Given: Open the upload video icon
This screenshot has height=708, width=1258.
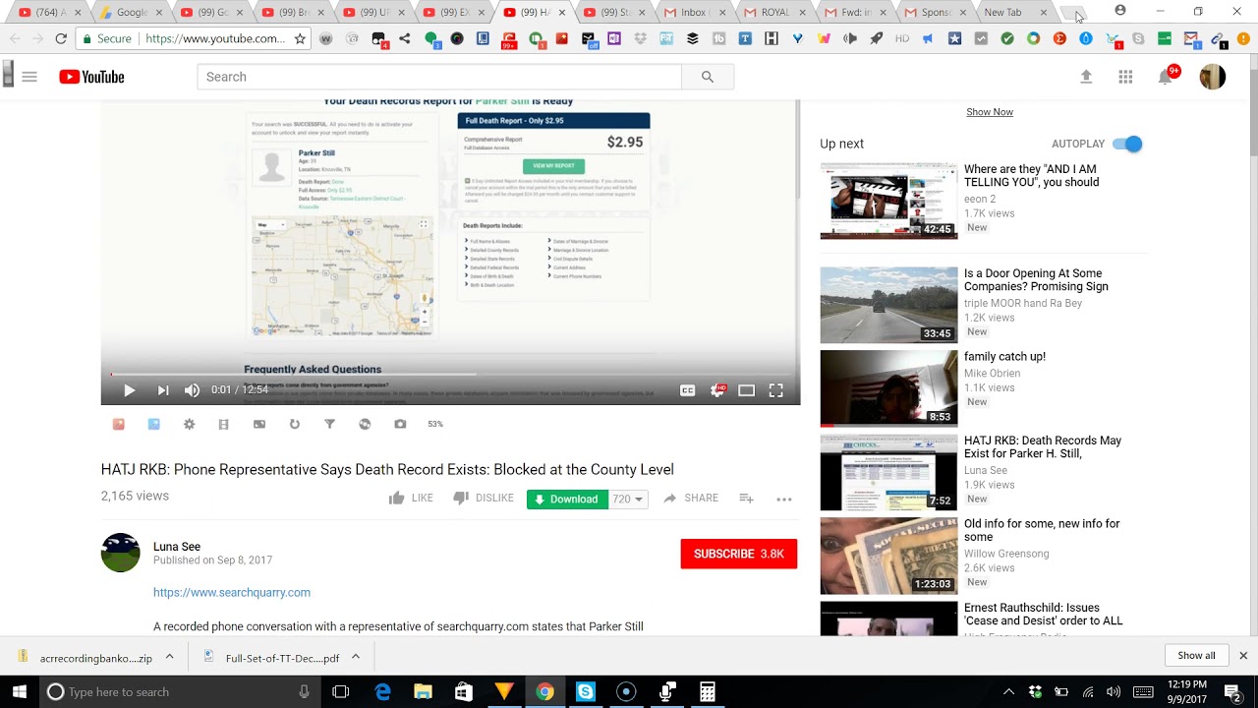Looking at the screenshot, I should [x=1086, y=77].
